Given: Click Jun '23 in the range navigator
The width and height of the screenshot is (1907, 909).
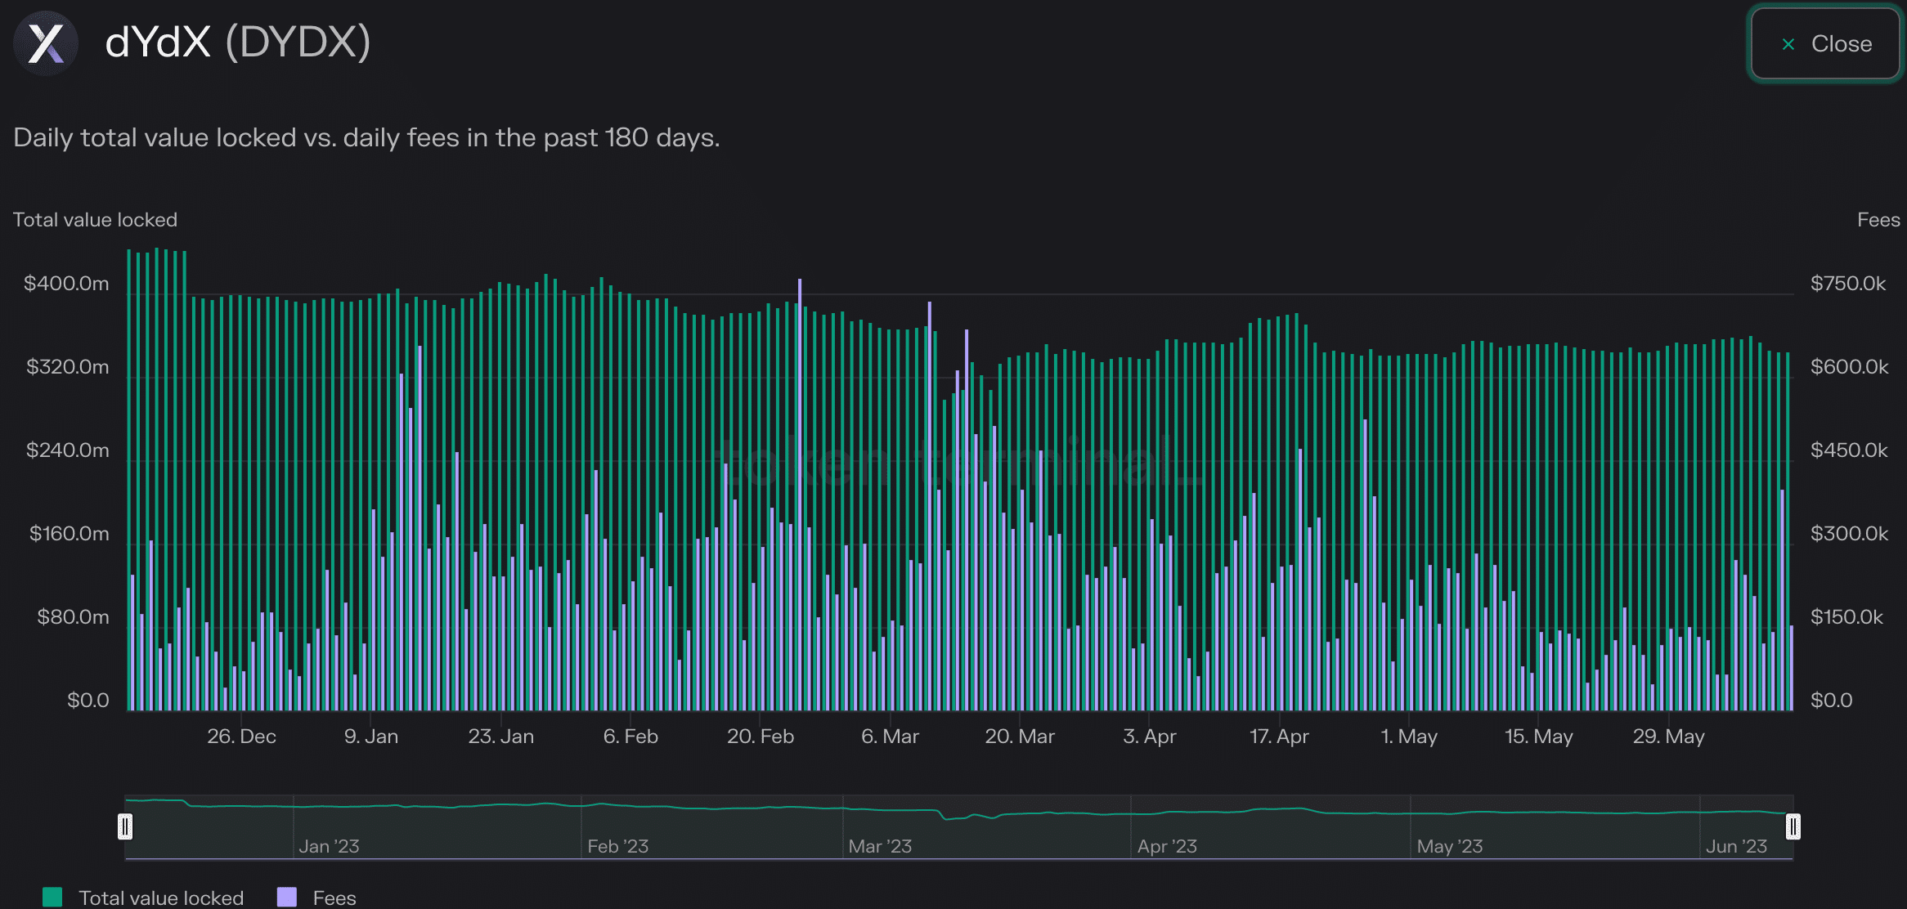Looking at the screenshot, I should point(1736,846).
